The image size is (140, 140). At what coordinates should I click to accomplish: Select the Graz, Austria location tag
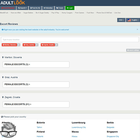29,45
